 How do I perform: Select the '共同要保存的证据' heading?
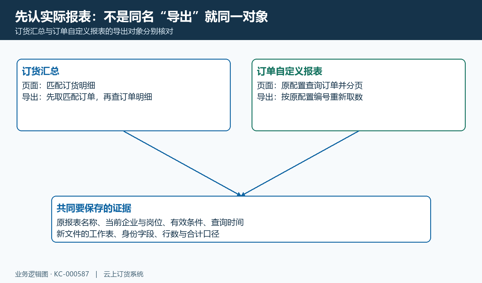tap(94, 208)
